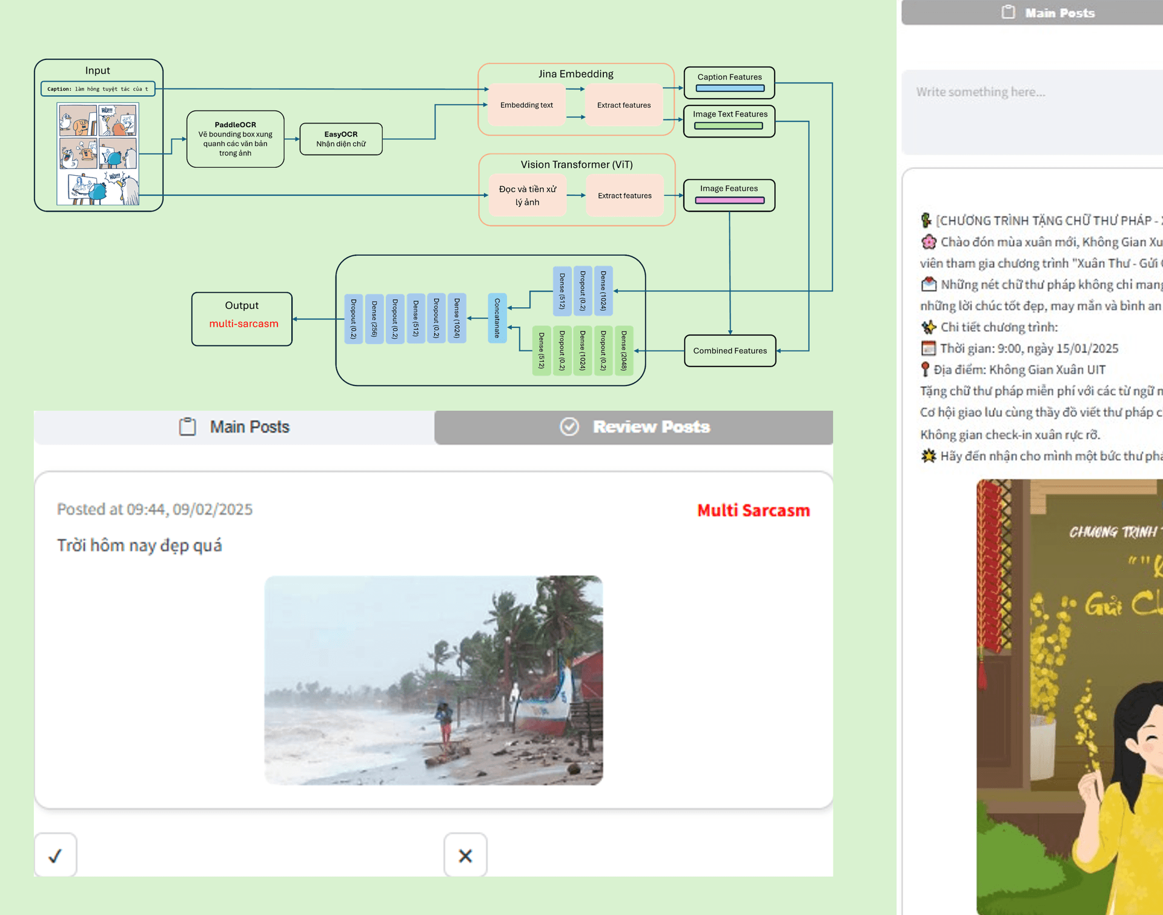The height and width of the screenshot is (915, 1163).
Task: Select the Combined Features box
Action: 729,351
